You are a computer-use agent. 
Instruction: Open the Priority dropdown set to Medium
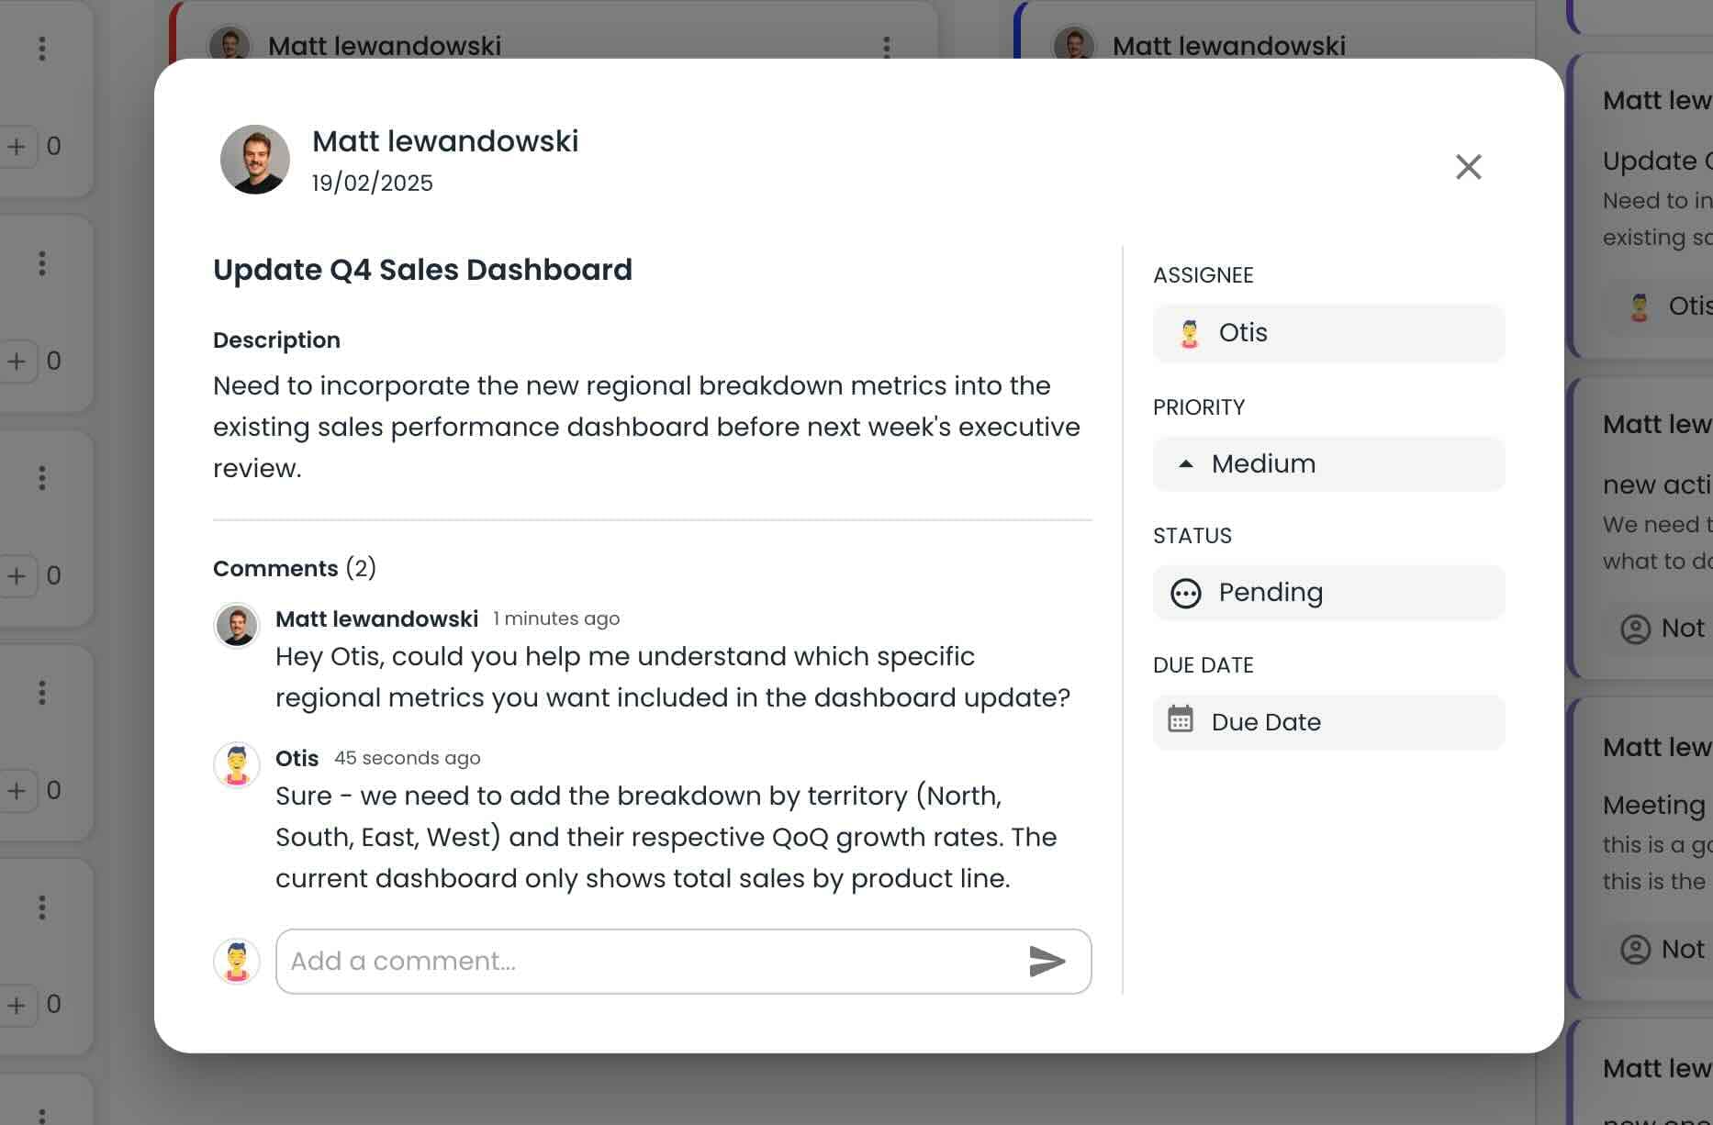(x=1328, y=464)
